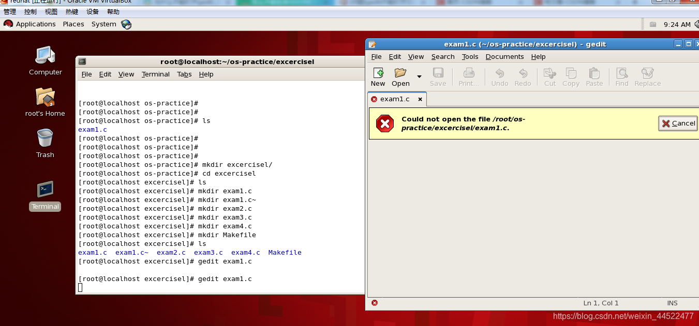This screenshot has height=326, width=699.
Task: Click the Paste clipboard icon
Action: [x=594, y=73]
